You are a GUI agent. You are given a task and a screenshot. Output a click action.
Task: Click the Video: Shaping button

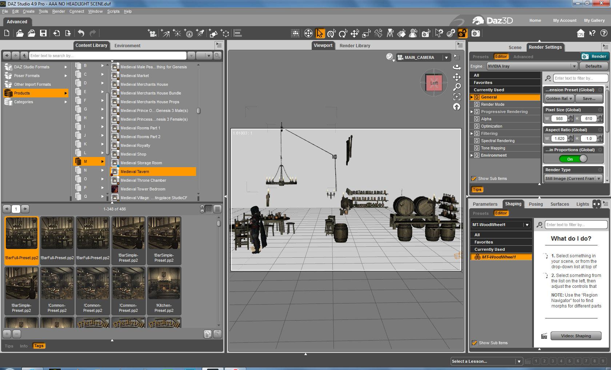click(x=575, y=336)
